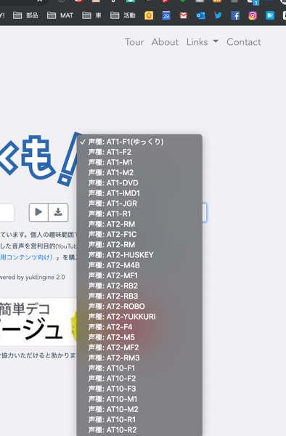Open the Contact nav link
286x436 pixels.
pyautogui.click(x=244, y=42)
